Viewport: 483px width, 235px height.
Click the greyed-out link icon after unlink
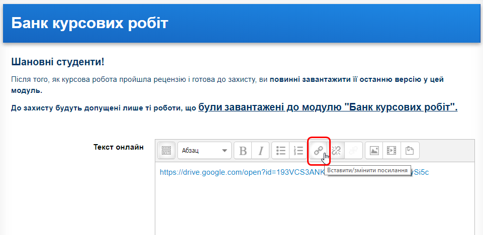[x=353, y=150]
